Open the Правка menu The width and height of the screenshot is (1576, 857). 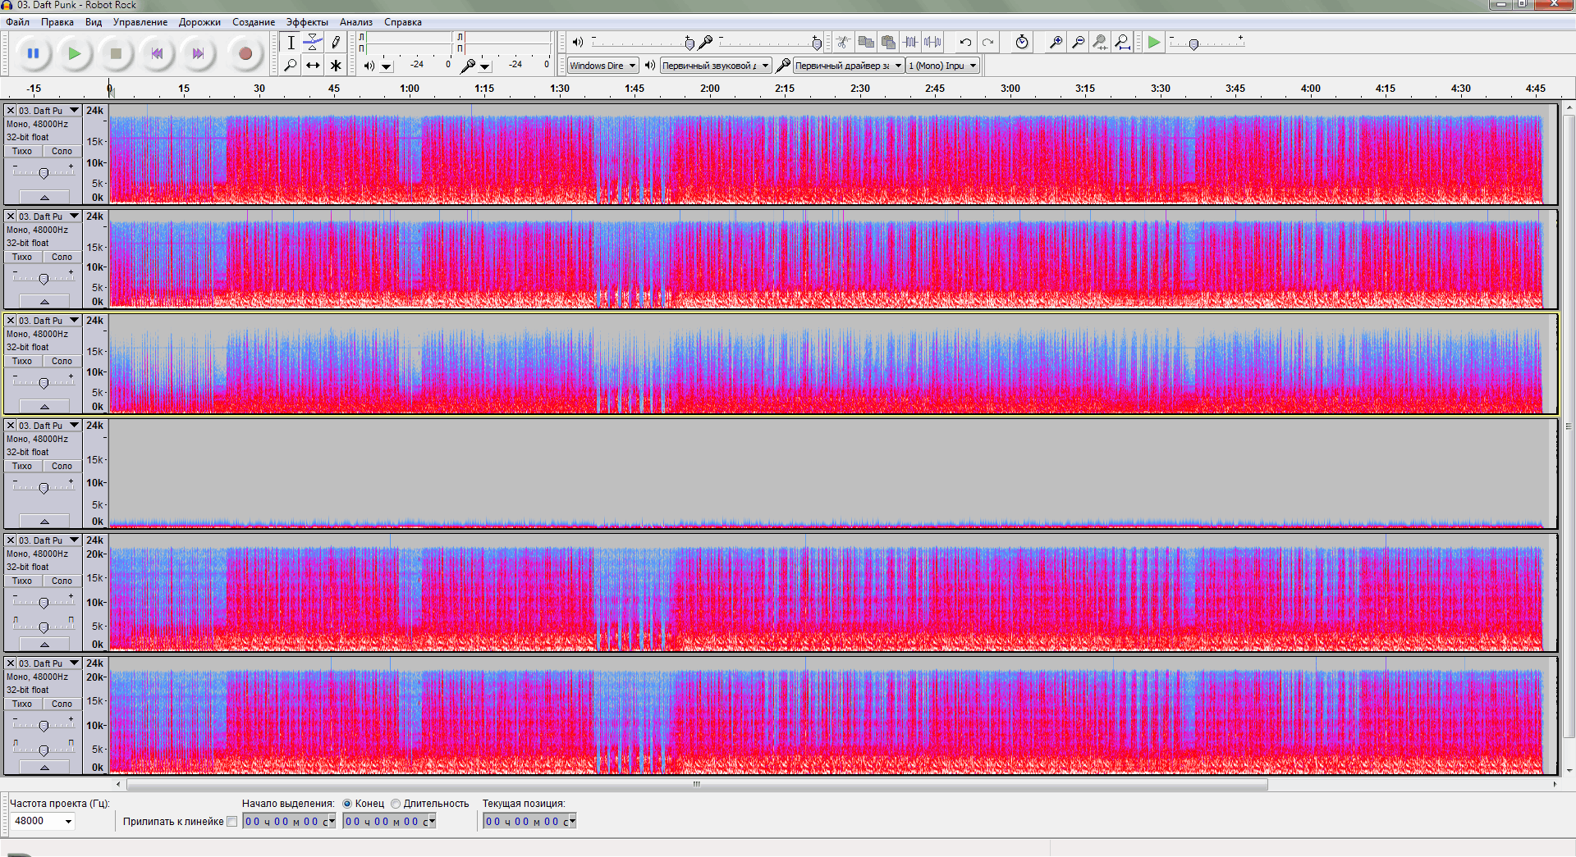[57, 22]
